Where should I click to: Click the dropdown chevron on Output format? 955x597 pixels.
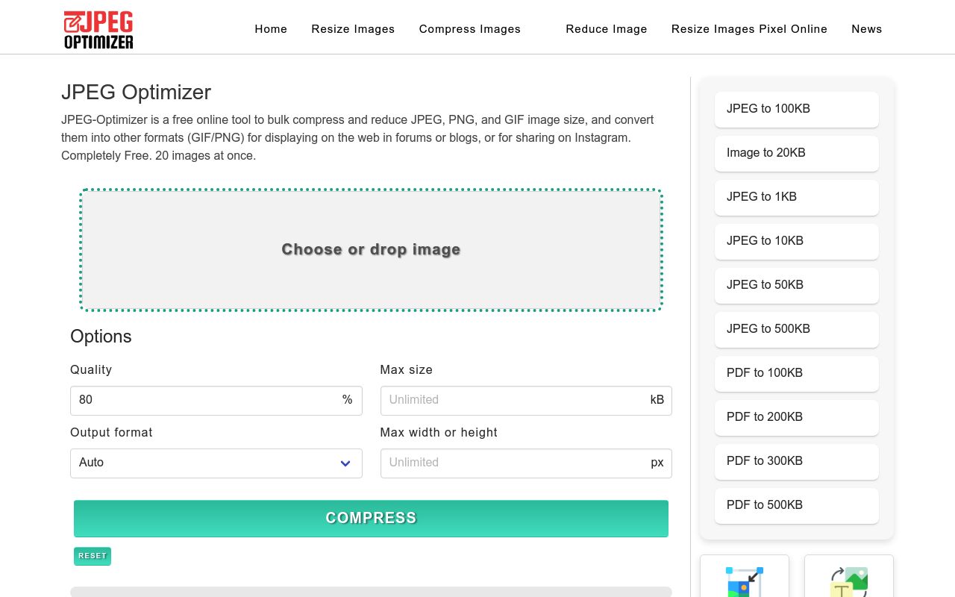click(x=345, y=463)
